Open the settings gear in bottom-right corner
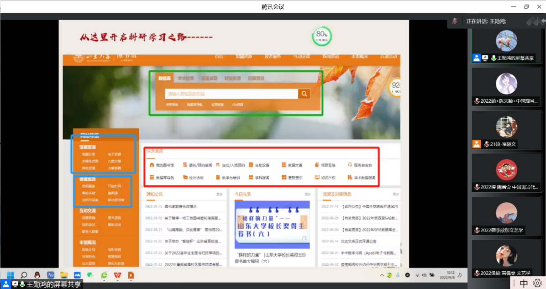 537,283
